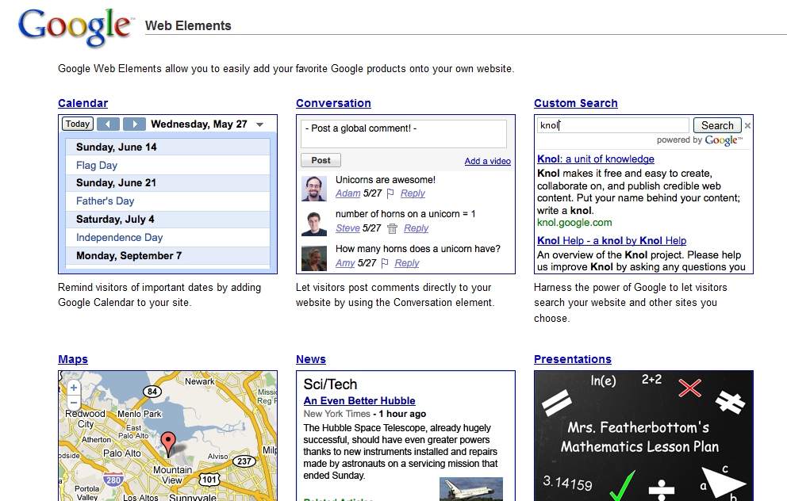Image resolution: width=787 pixels, height=501 pixels.
Task: Click the Sci/Tech section title
Action: click(330, 384)
